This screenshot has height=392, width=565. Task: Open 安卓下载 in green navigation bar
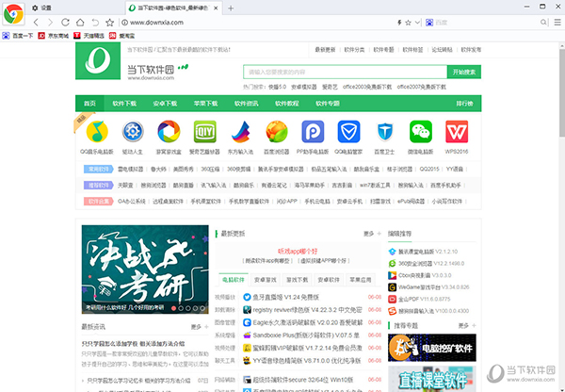point(165,104)
